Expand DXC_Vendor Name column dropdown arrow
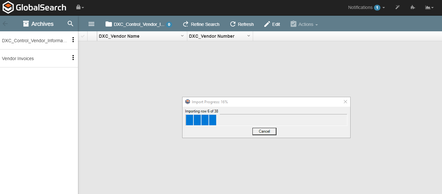The height and width of the screenshot is (194, 442). click(x=182, y=36)
